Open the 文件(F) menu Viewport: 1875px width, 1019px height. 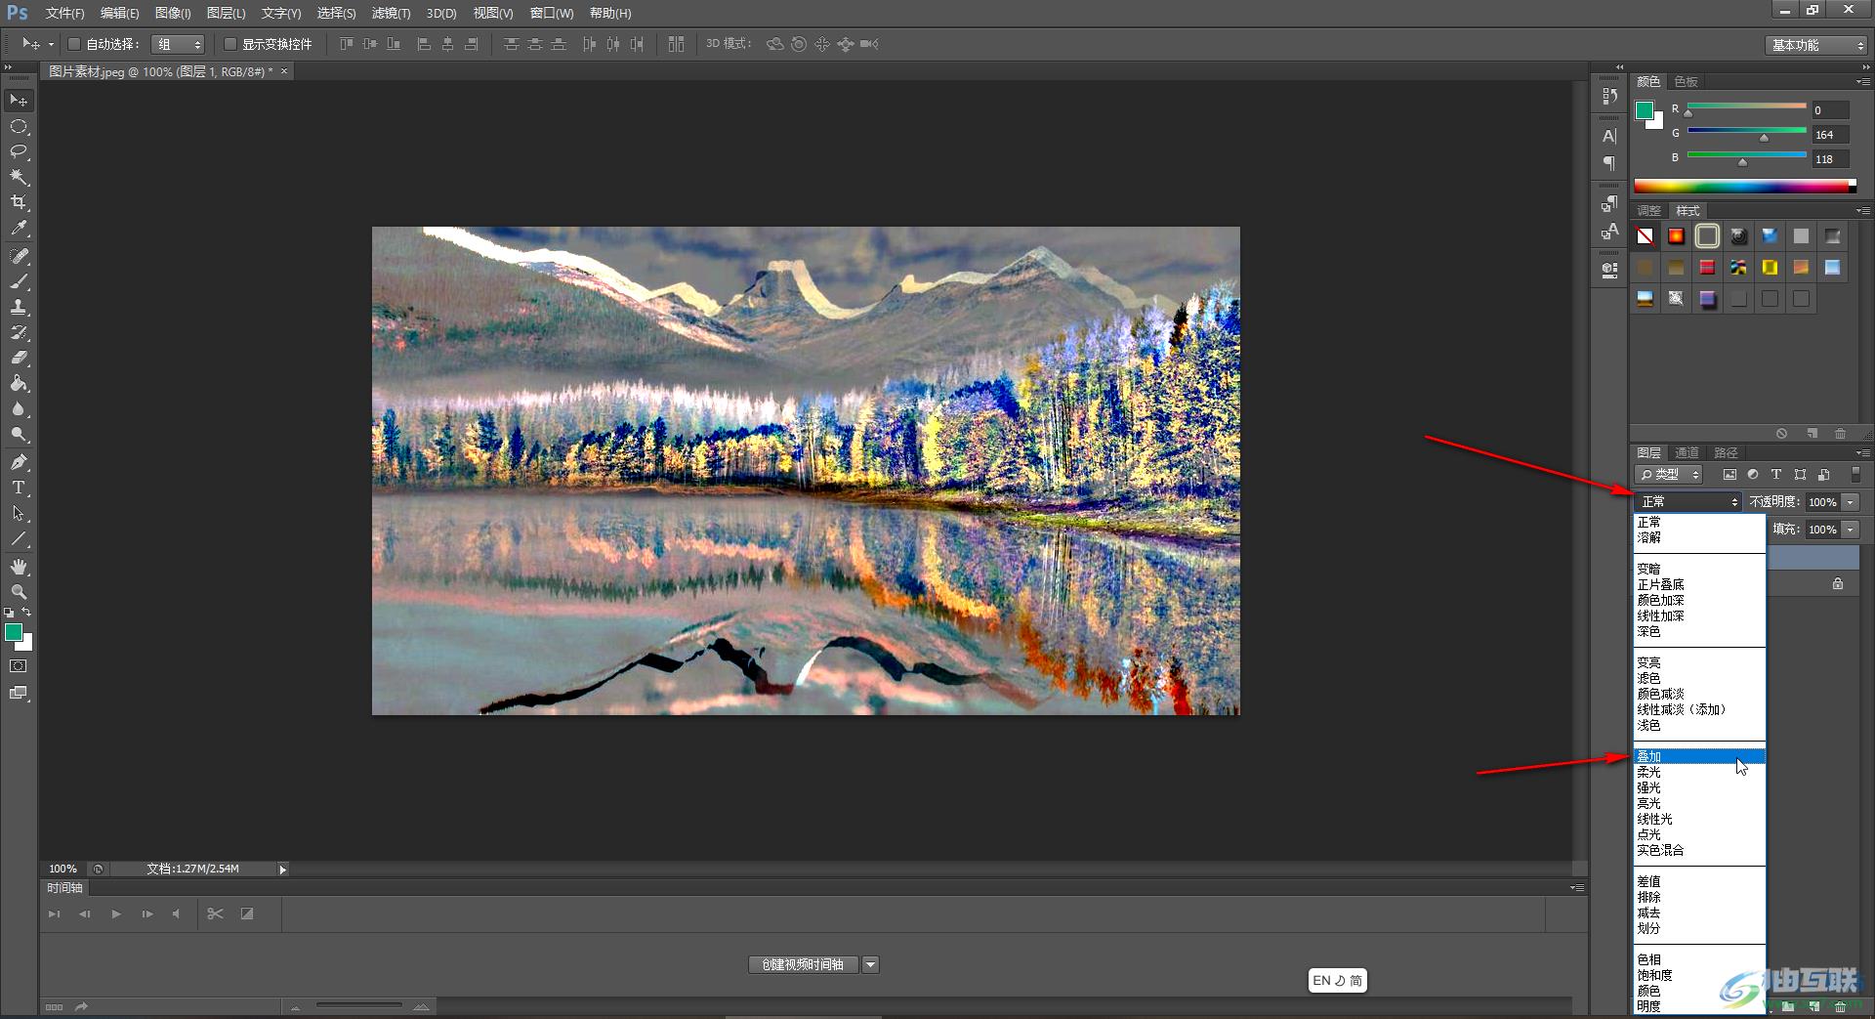(x=64, y=13)
